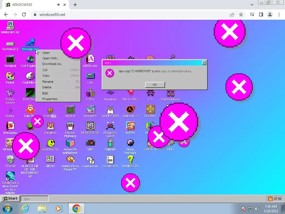The height and width of the screenshot is (214, 285).
Task: Reload the windows93.net page
Action: click(x=24, y=14)
